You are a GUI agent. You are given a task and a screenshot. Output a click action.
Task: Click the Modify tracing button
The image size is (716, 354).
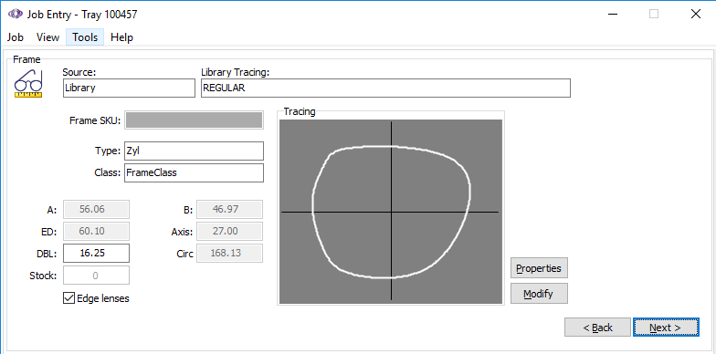coord(539,294)
